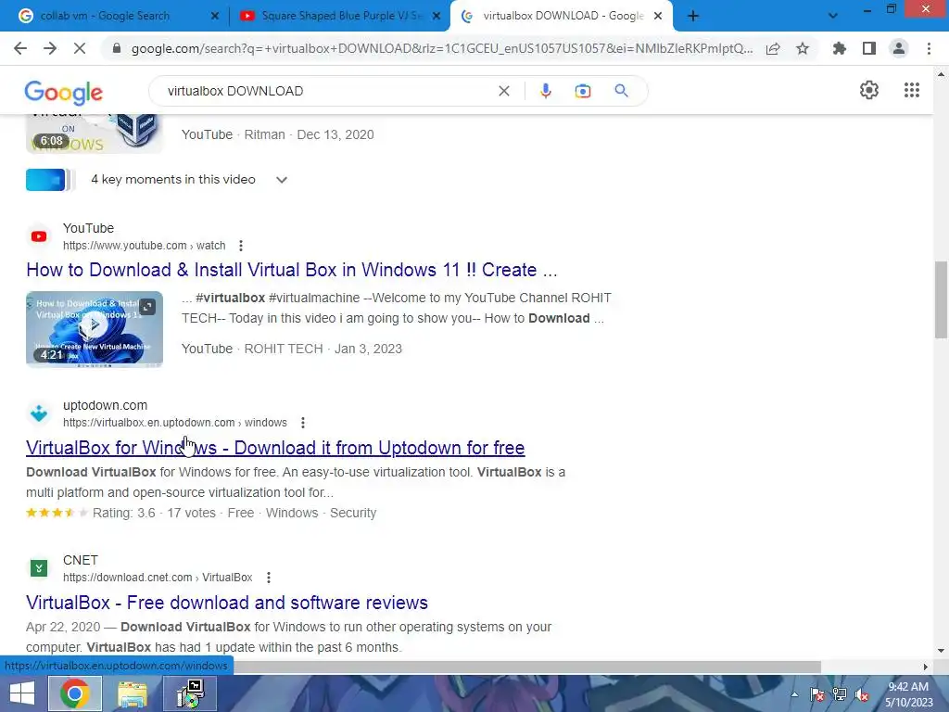
Task: Go back to the previous page
Action: pos(20,48)
